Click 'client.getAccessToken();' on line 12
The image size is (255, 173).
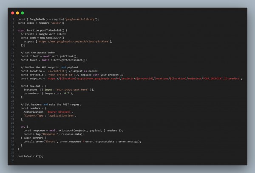[68, 60]
